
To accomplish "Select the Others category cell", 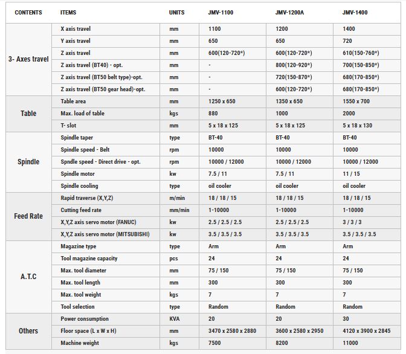I will [x=28, y=331].
